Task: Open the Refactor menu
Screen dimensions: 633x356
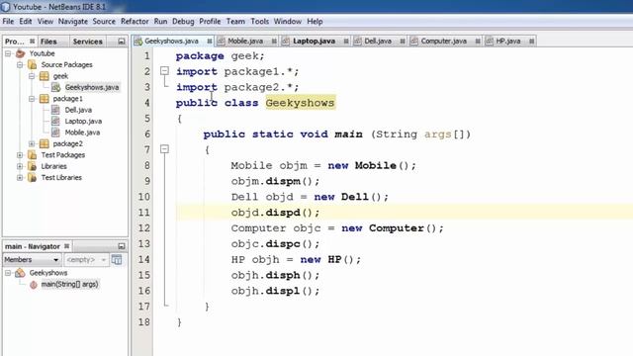Action: pyautogui.click(x=135, y=22)
